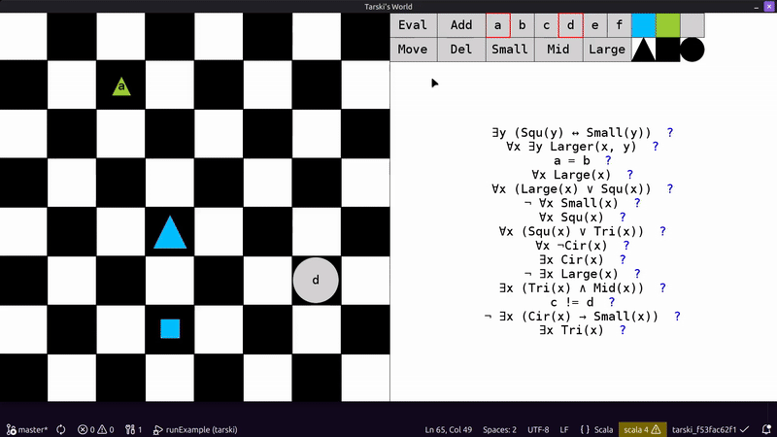777x437 pixels.
Task: Open the UTF-8 encoding selector
Action: pos(538,429)
